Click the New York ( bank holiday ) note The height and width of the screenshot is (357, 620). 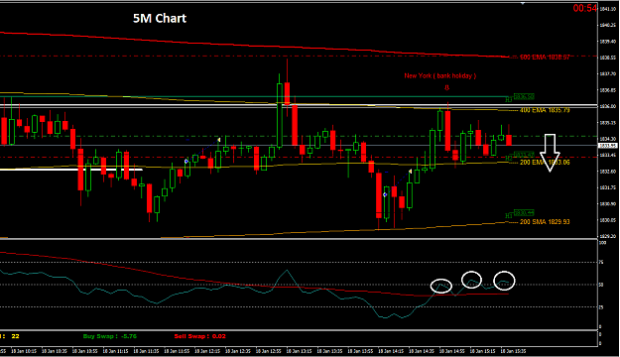point(440,75)
